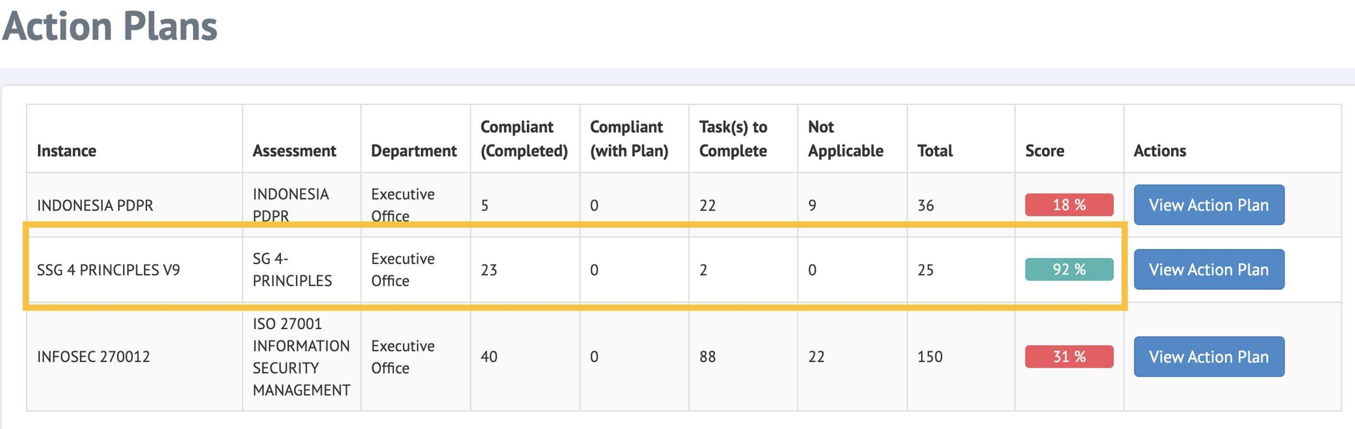Click the Total value 25

pos(926,270)
